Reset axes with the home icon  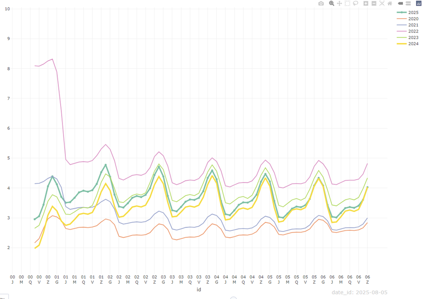390,3
